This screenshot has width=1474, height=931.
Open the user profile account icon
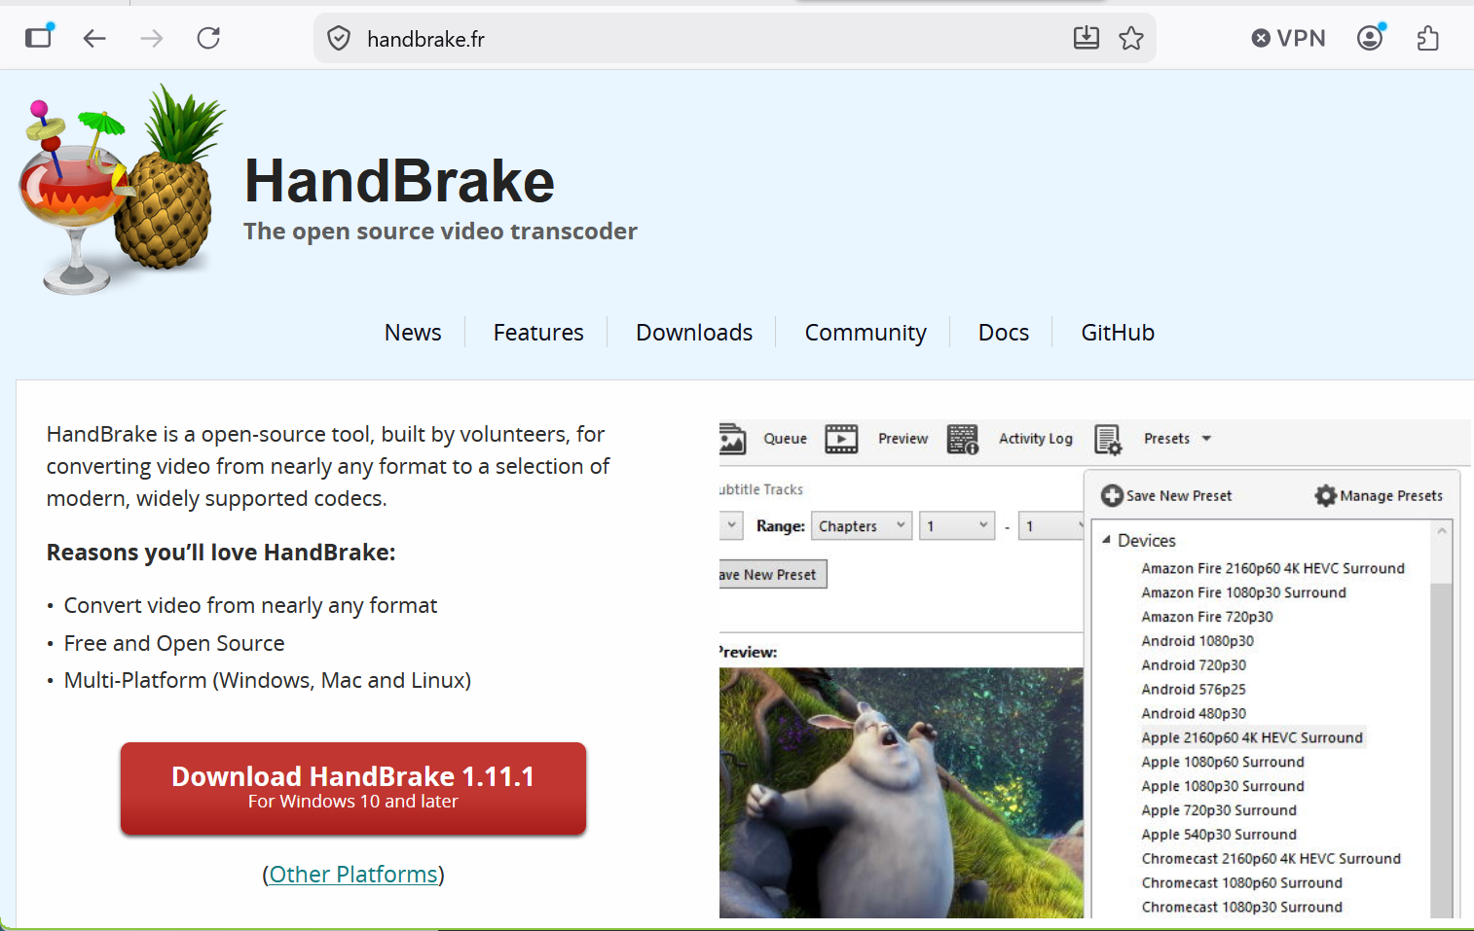coord(1370,38)
